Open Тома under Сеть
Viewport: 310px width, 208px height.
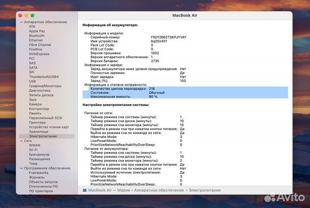click(x=33, y=164)
